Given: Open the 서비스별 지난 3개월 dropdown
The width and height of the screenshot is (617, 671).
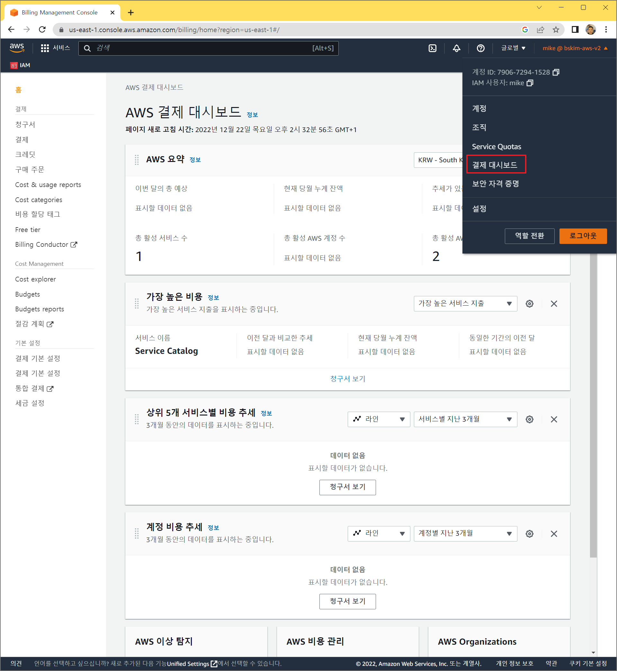Looking at the screenshot, I should 465,419.
